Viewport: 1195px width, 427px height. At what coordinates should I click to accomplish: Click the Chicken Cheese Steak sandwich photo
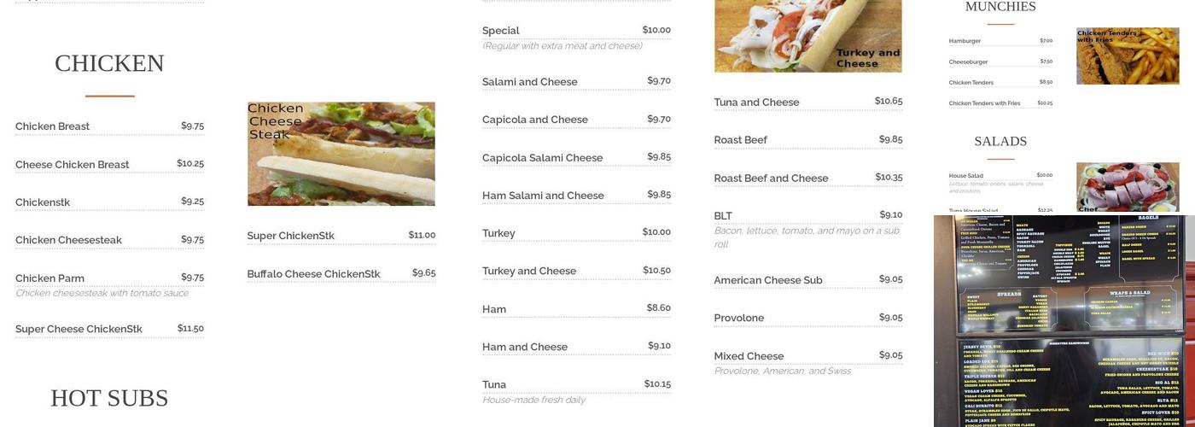pos(341,154)
